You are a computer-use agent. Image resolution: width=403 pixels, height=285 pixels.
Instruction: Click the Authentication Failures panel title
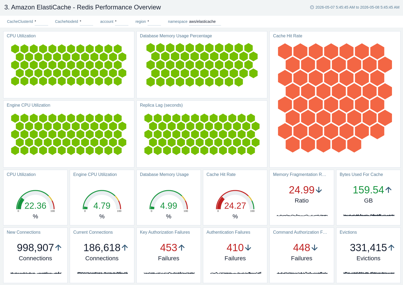point(228,232)
